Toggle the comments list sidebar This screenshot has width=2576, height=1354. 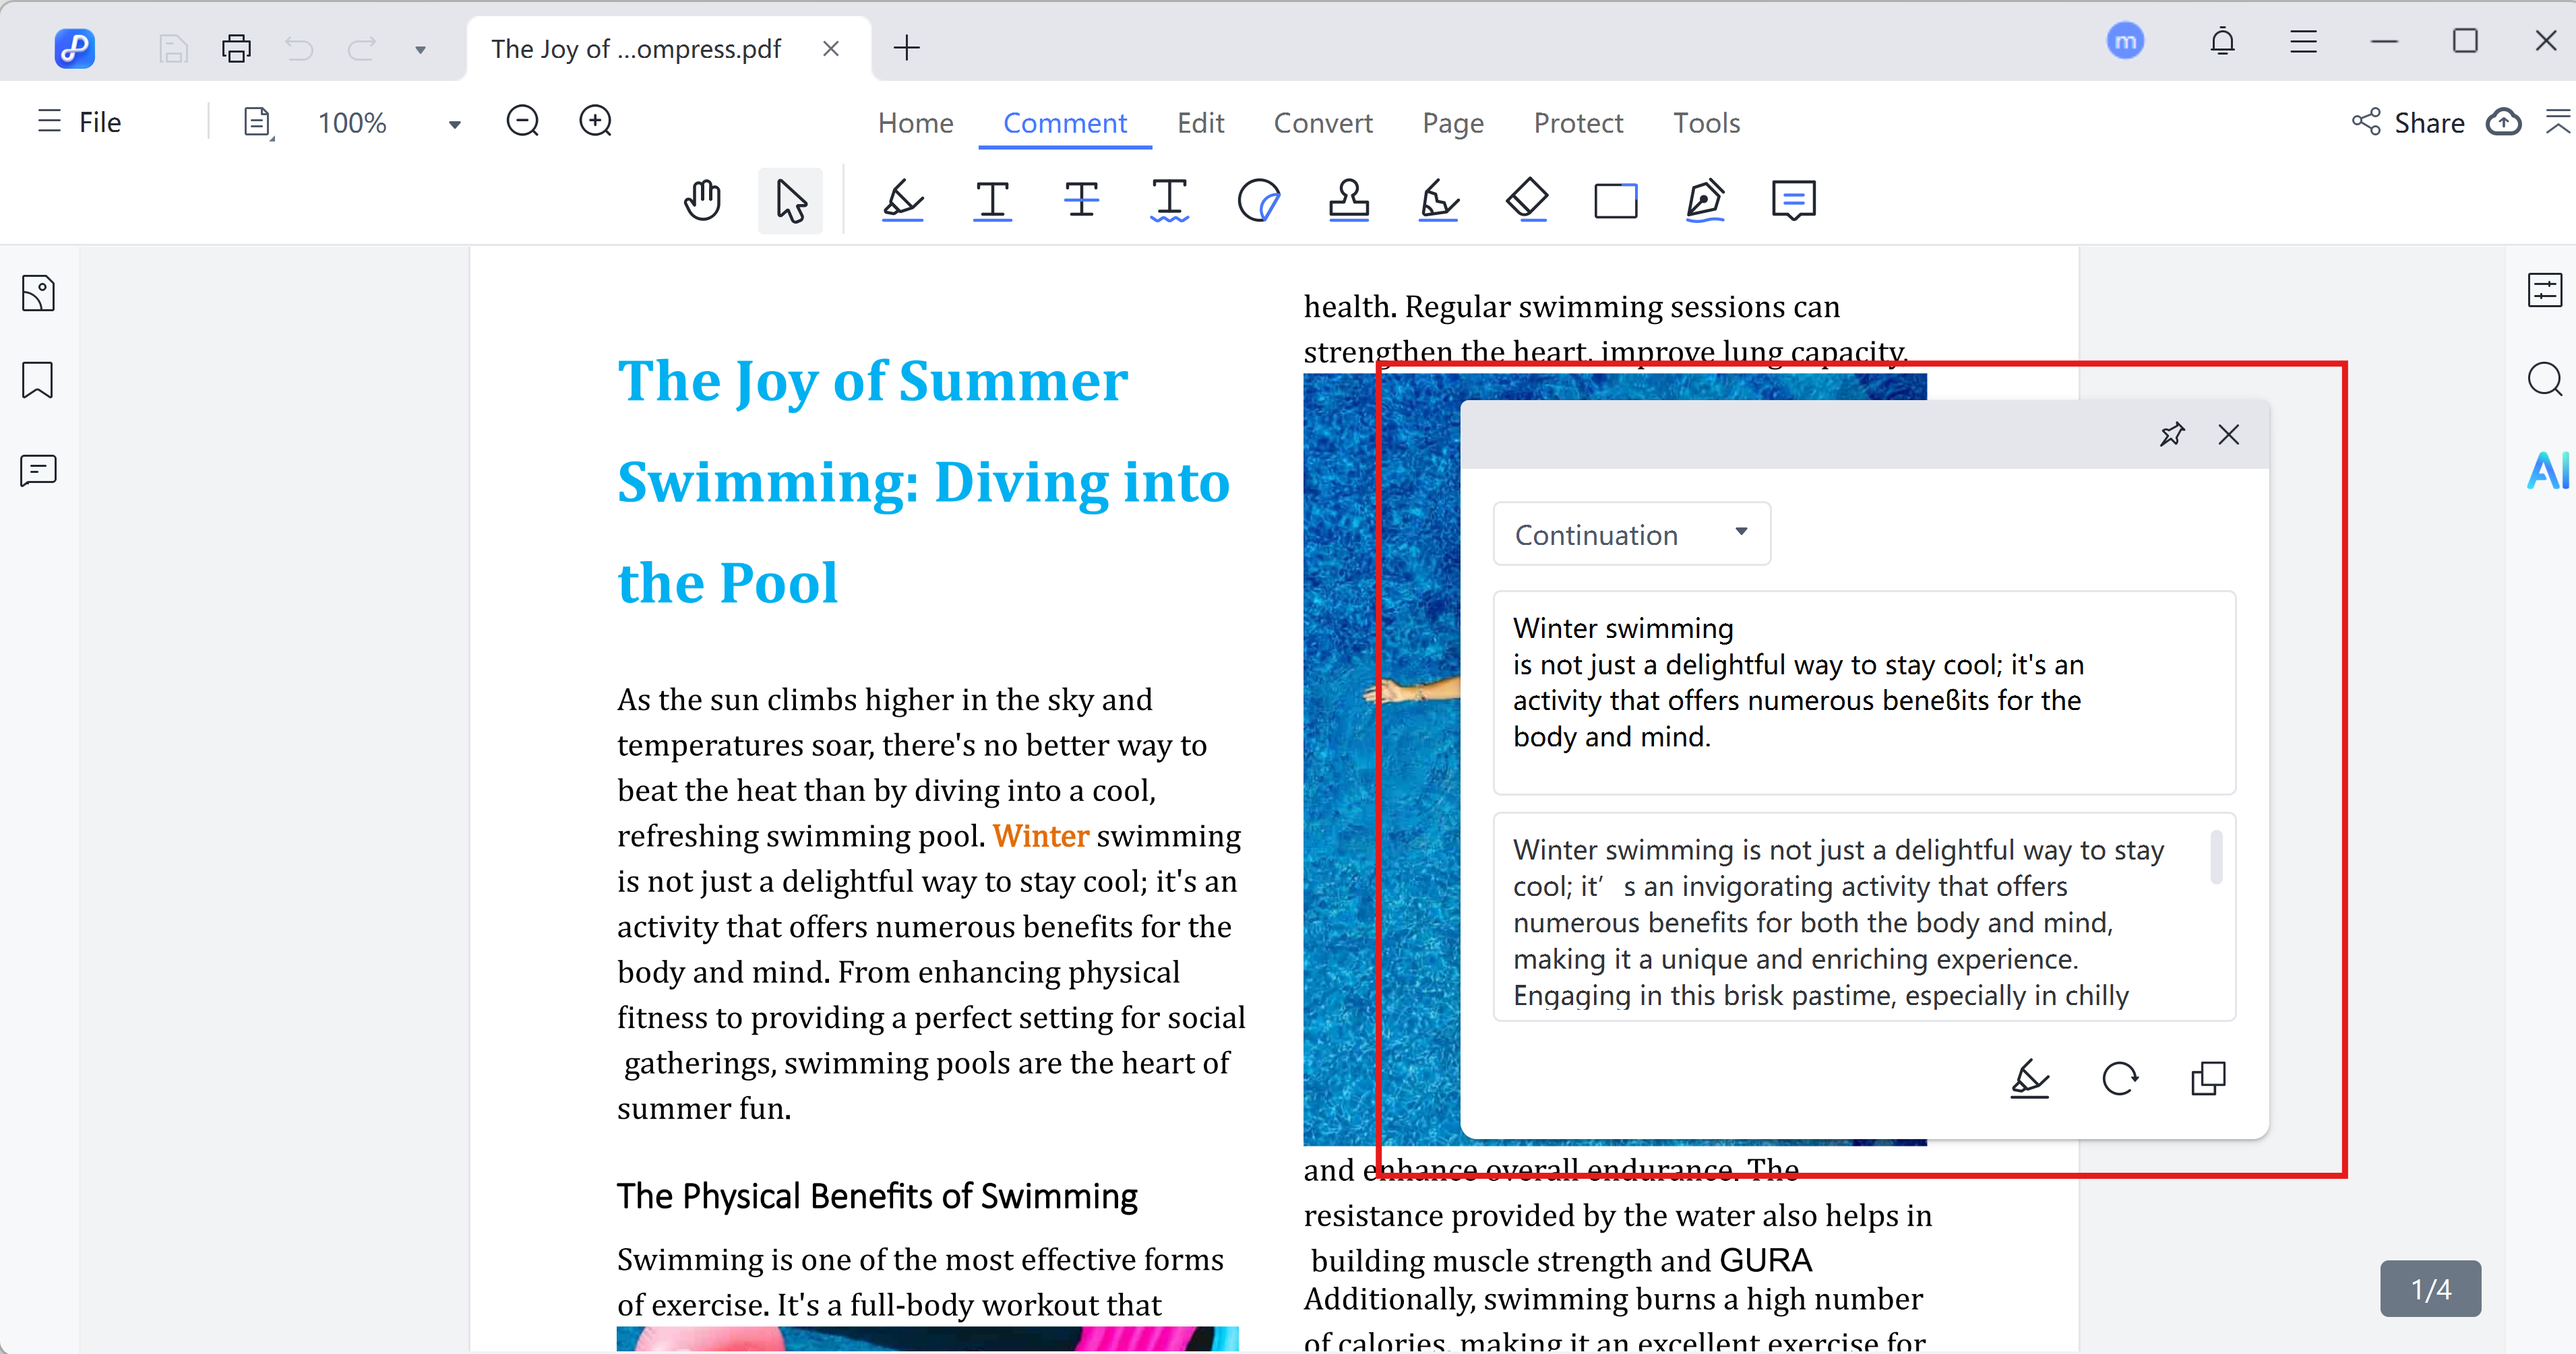tap(38, 470)
